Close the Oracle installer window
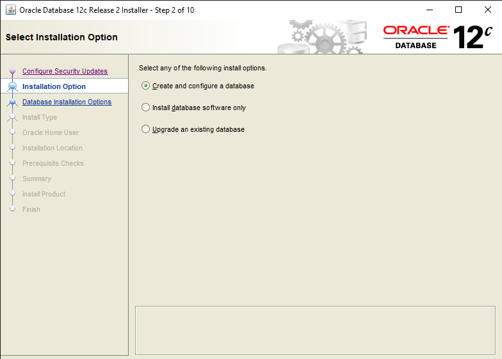The width and height of the screenshot is (502, 359). coord(488,10)
